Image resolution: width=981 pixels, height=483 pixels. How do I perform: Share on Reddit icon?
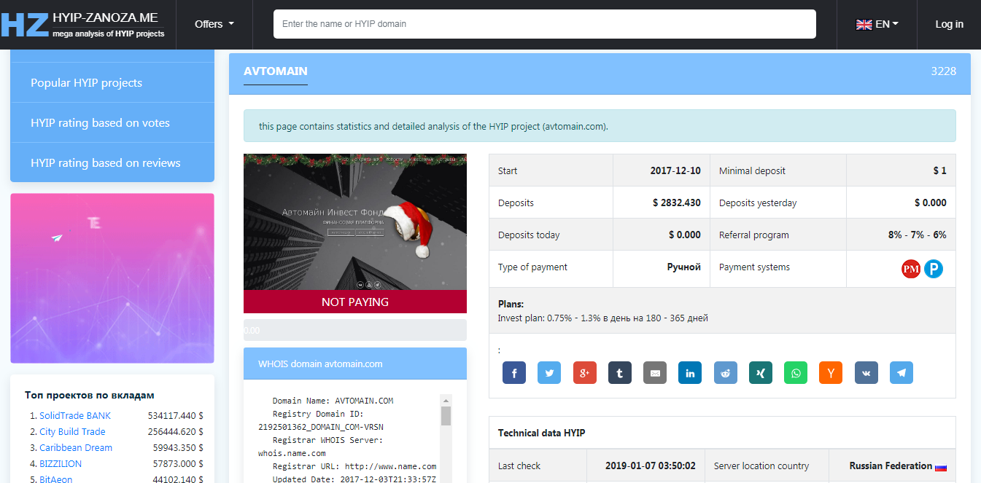pos(726,373)
